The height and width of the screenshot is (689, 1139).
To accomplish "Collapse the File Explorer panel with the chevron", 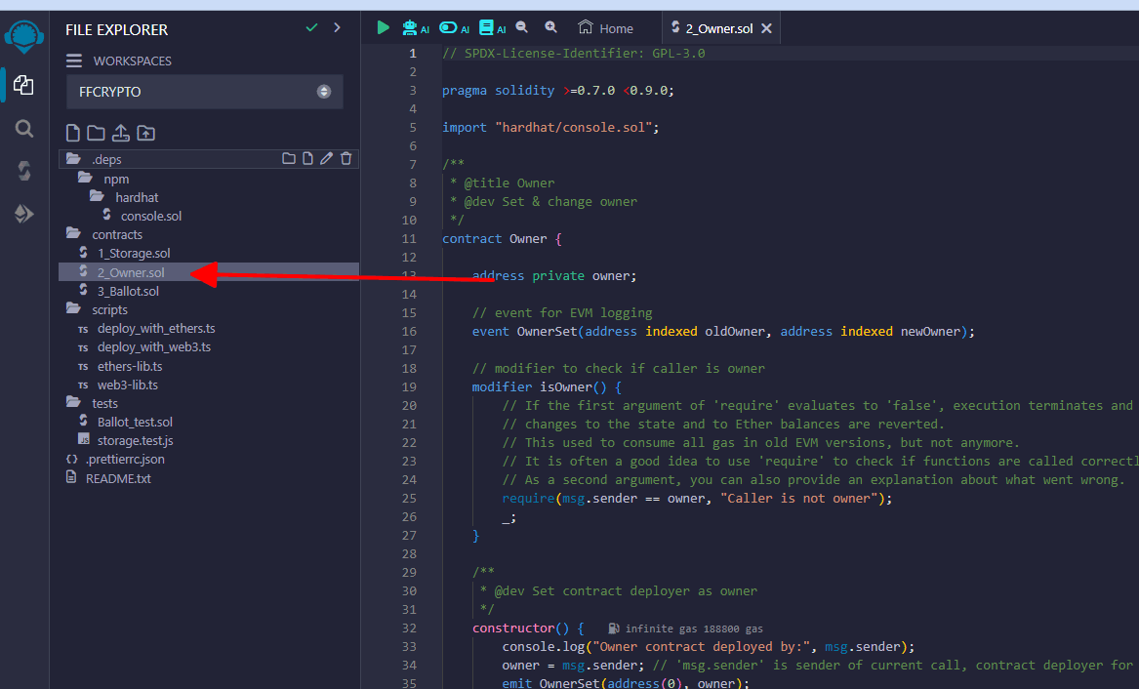I will [337, 27].
